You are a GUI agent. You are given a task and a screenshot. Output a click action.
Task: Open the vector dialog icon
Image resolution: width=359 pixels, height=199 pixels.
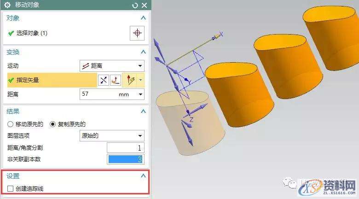(116, 80)
